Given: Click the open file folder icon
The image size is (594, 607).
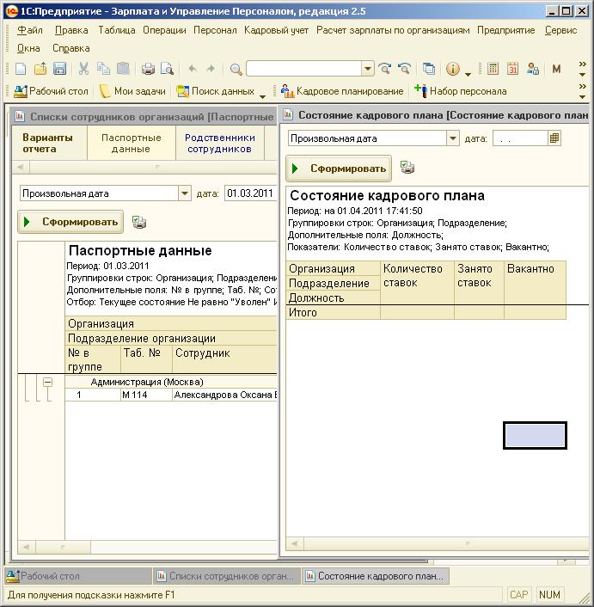Looking at the screenshot, I should 40,70.
